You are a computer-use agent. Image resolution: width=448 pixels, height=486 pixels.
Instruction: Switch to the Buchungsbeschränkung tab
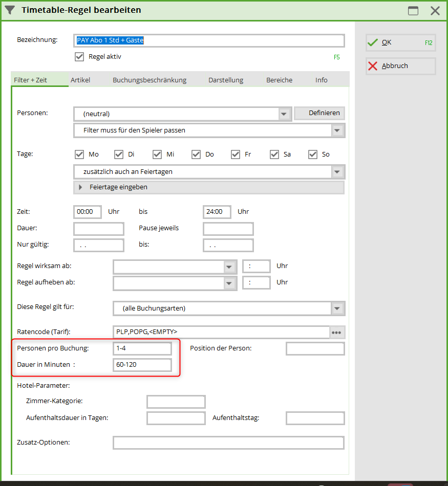150,80
